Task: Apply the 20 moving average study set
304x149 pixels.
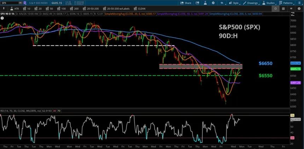Action: [38, 9]
